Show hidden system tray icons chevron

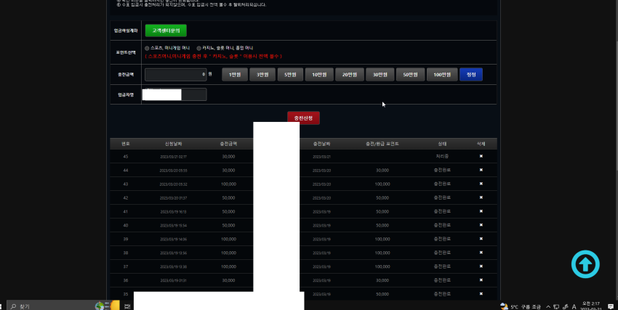[548, 306]
